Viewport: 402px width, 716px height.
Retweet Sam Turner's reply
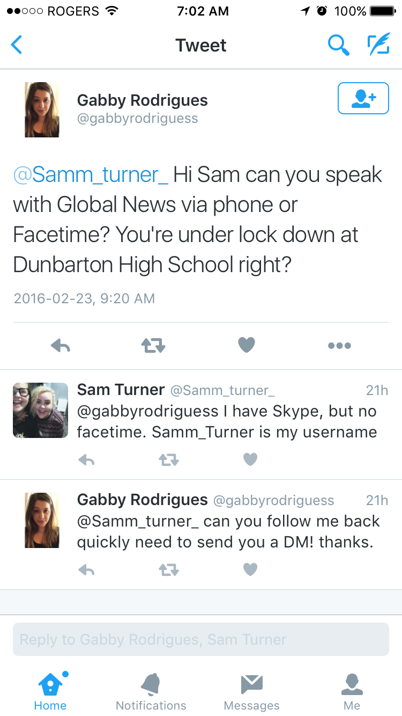coord(168,459)
